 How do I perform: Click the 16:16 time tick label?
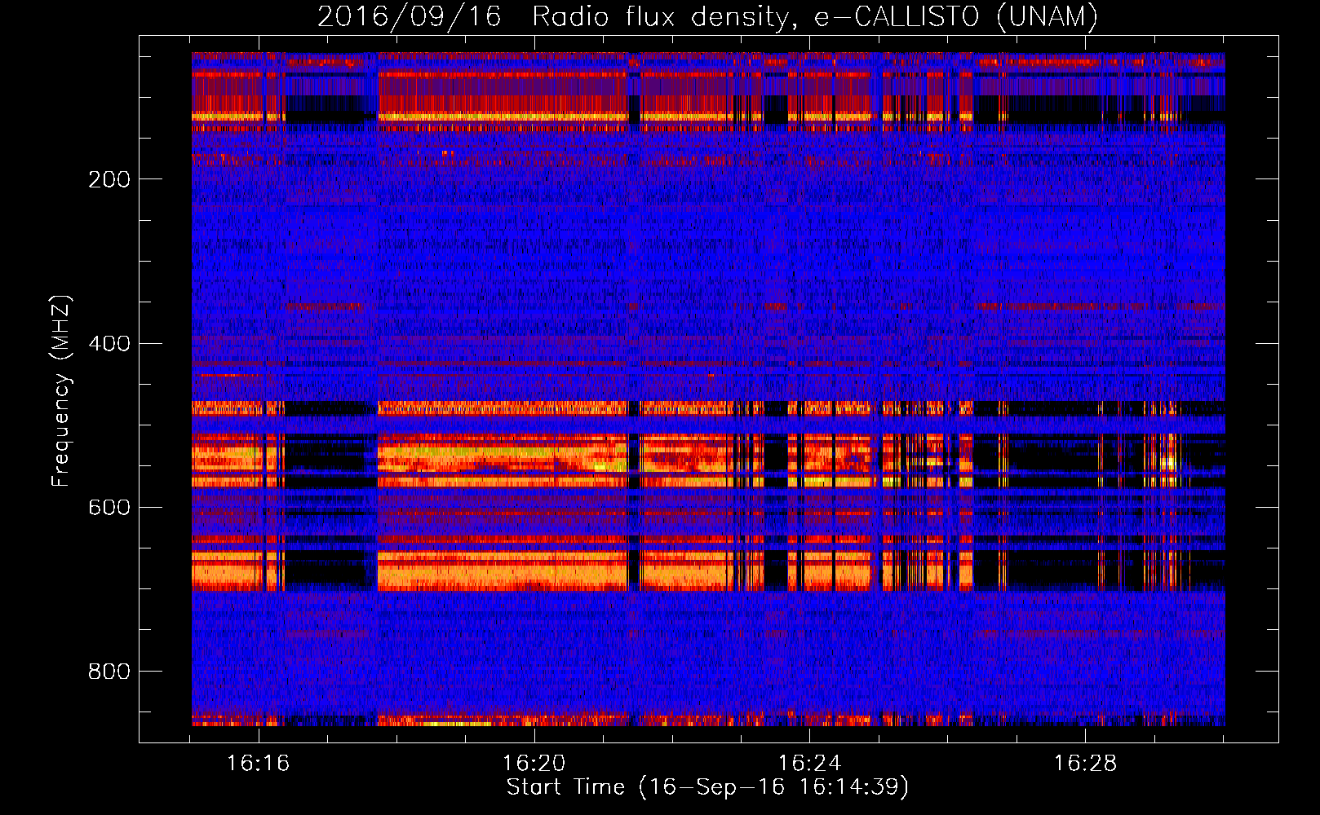[259, 764]
